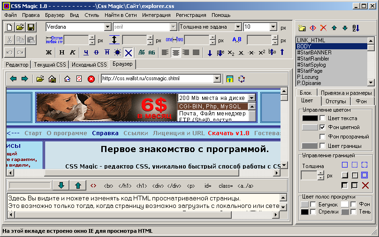Open the Стиль menu
The width and height of the screenshot is (379, 237).
(x=92, y=15)
